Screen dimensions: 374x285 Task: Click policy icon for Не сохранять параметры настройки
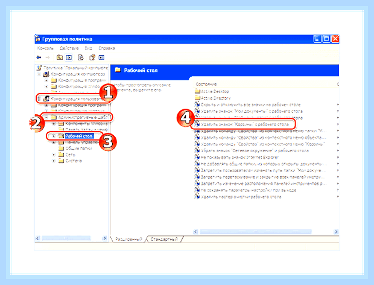pyautogui.click(x=197, y=190)
